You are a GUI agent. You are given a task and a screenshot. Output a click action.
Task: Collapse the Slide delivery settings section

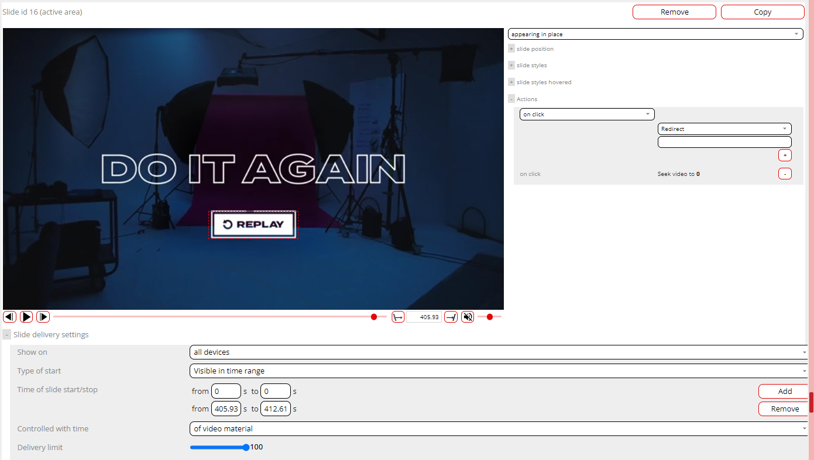[7, 335]
